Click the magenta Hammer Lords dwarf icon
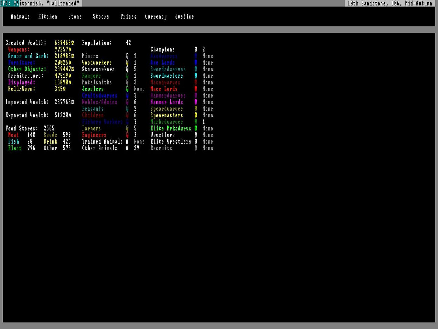 (x=196, y=102)
